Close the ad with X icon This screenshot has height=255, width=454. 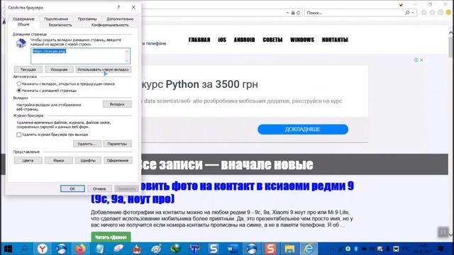coord(421,60)
